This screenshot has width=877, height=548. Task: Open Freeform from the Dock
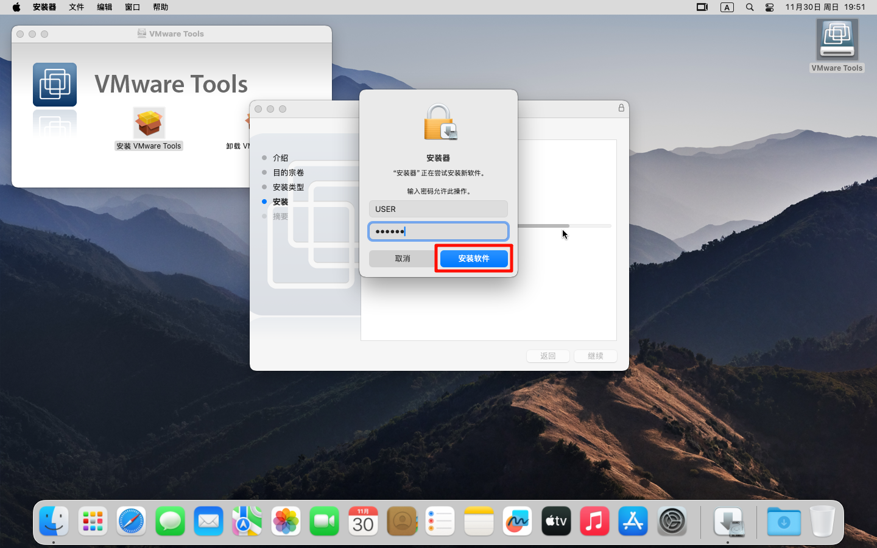click(x=518, y=521)
